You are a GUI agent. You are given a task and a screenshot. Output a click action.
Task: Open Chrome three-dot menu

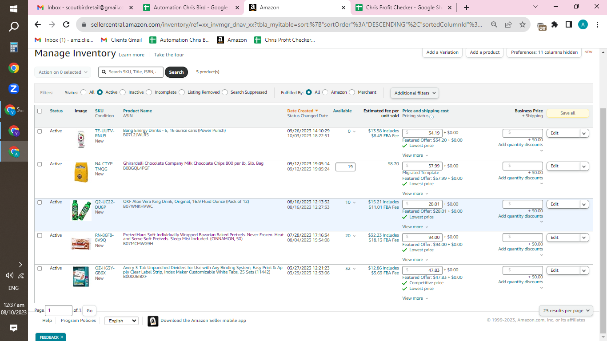pos(597,24)
